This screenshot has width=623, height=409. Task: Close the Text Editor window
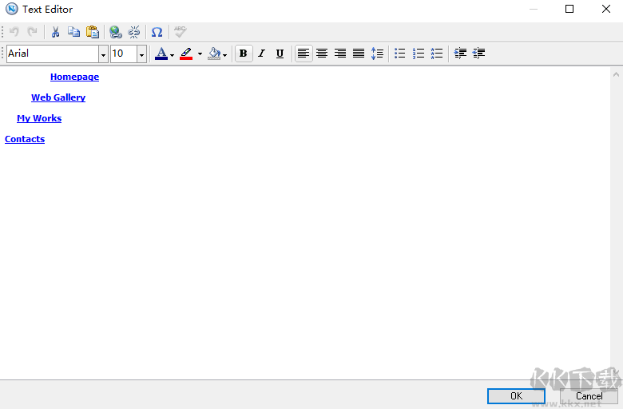point(606,9)
